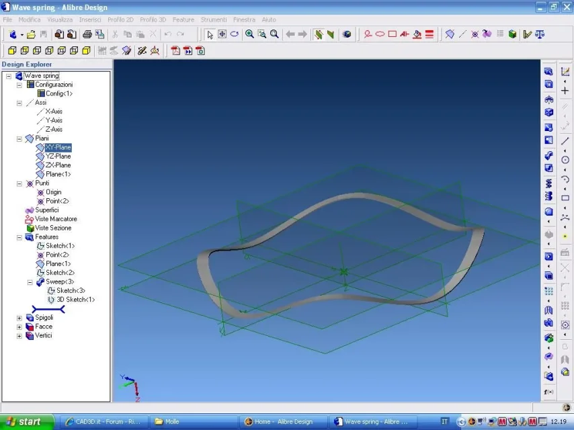Click the red rectangle annotation tool
574x430 pixels.
coord(393,34)
